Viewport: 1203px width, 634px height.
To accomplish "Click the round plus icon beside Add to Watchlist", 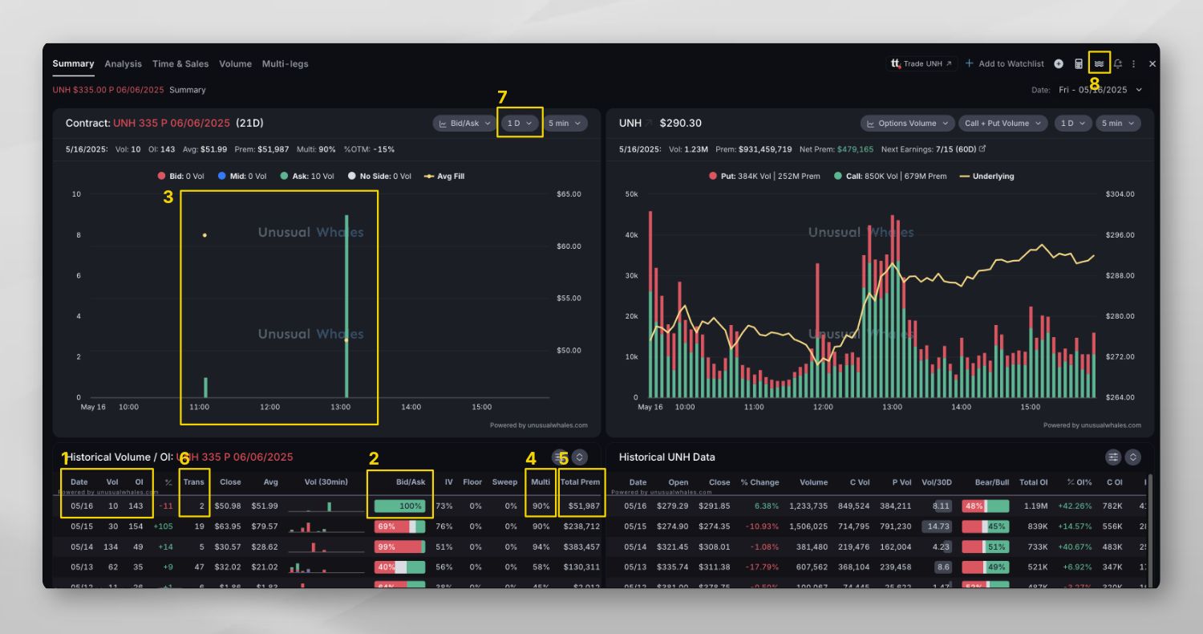I will [x=1059, y=63].
